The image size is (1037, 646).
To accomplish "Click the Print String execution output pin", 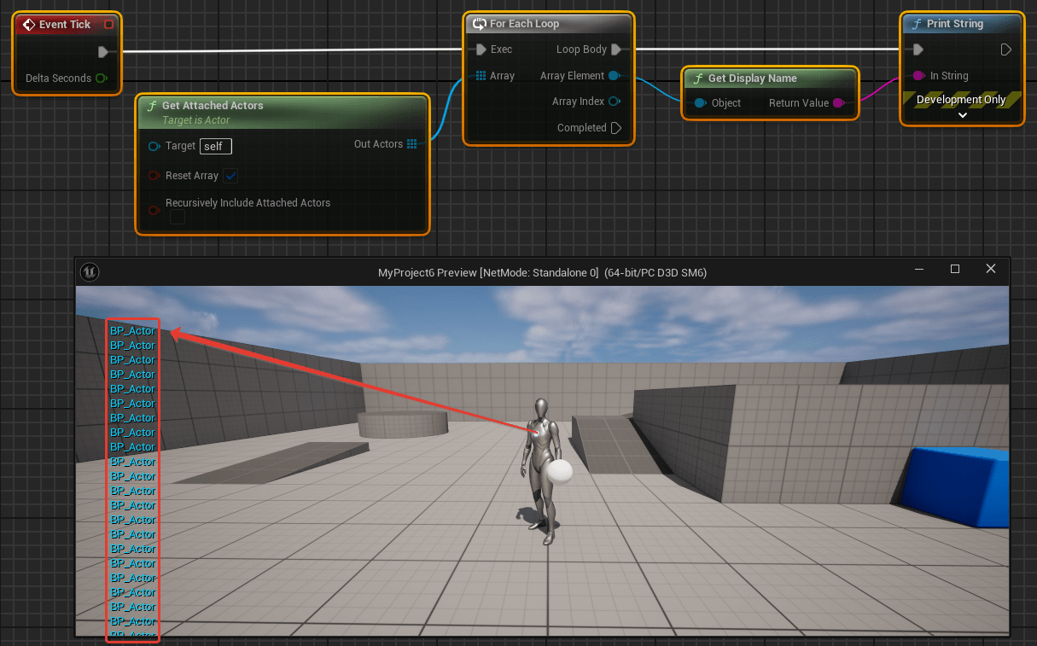I will pos(1006,49).
